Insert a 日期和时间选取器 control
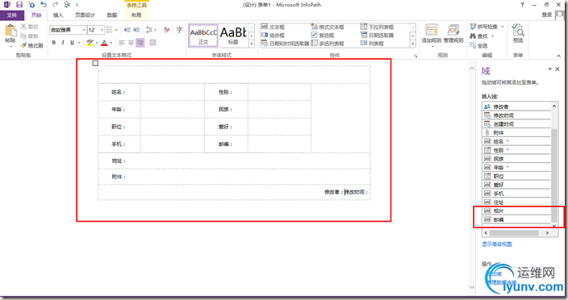The image size is (568, 300). click(x=285, y=44)
